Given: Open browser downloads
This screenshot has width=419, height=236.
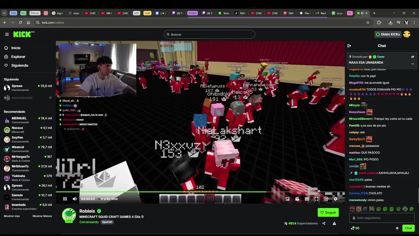Looking at the screenshot, I should tap(391, 23).
